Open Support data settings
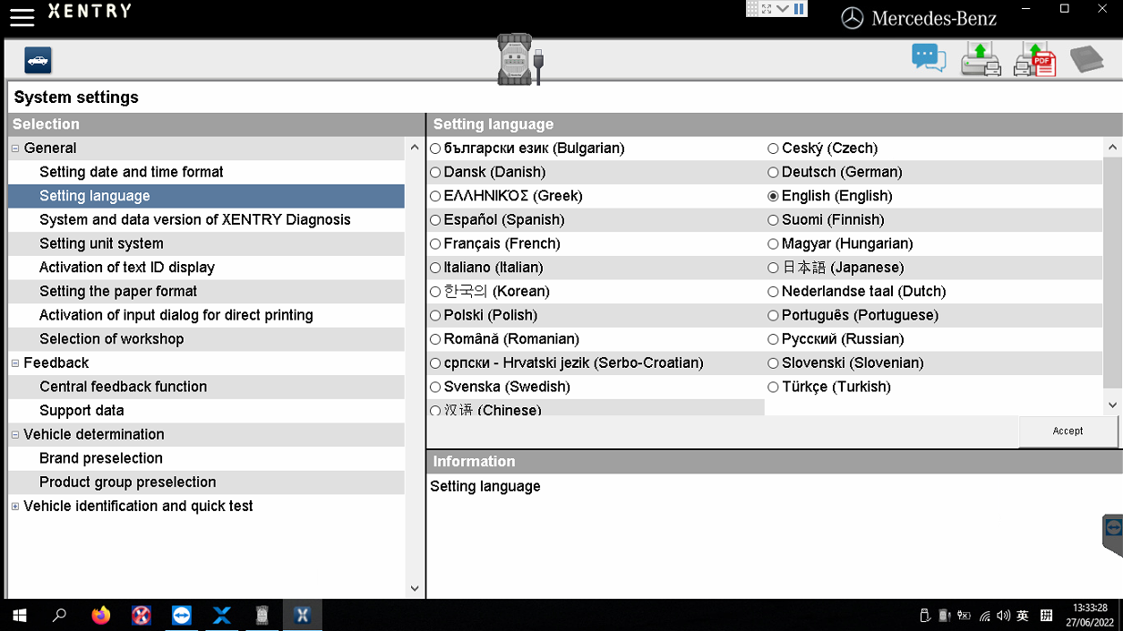 pyautogui.click(x=81, y=411)
